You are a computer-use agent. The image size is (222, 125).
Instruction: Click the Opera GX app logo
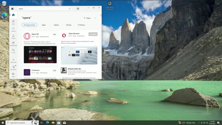tap(27, 36)
